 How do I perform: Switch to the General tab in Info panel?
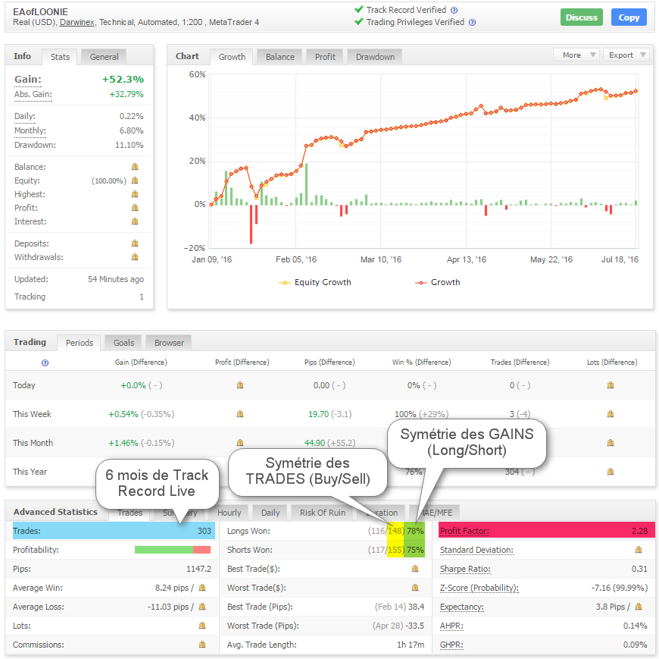[104, 57]
